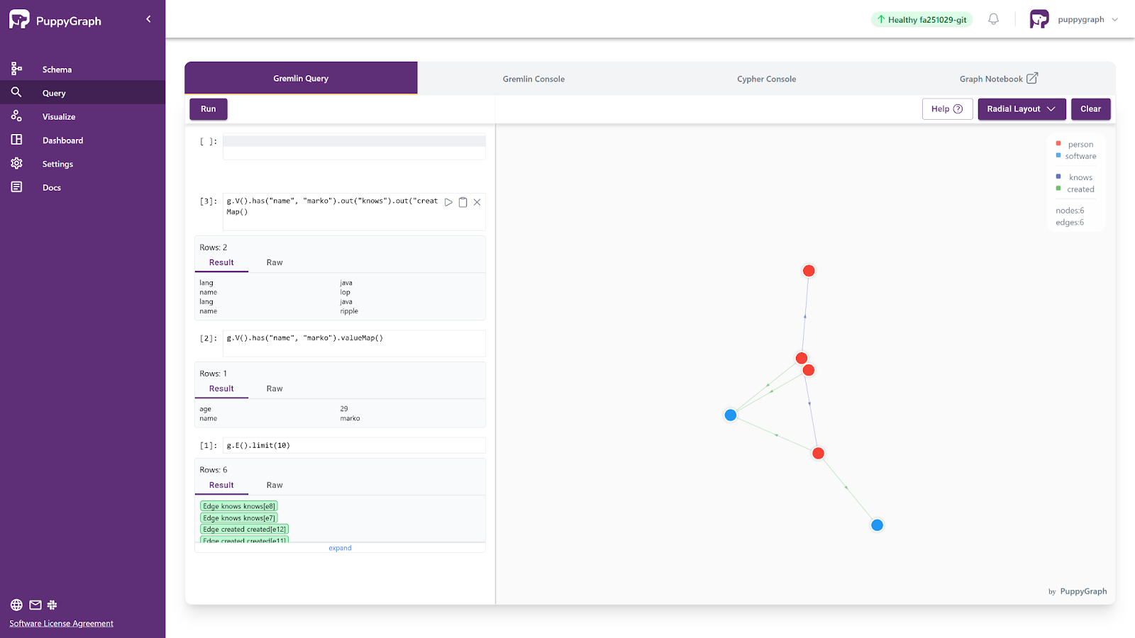Viewport: 1135px width, 638px height.
Task: Open the Radial Layout dropdown
Action: (1021, 109)
